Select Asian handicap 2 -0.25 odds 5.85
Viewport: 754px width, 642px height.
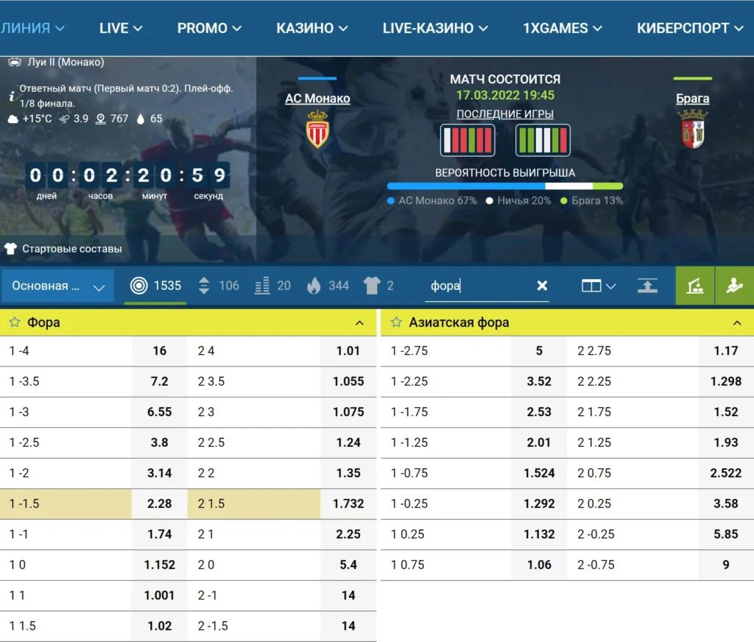(x=725, y=535)
